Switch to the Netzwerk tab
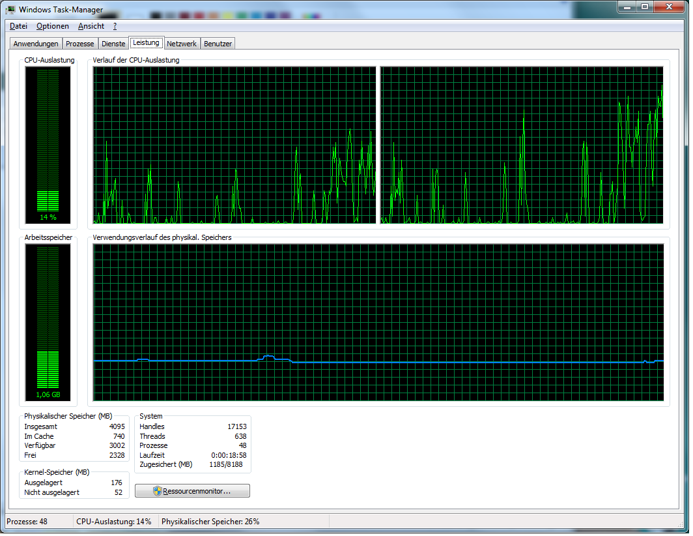This screenshot has height=536, width=693. (182, 44)
